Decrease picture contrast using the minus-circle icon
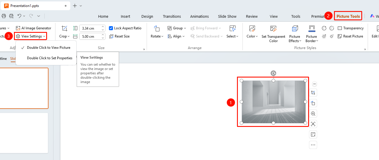 [332, 28]
